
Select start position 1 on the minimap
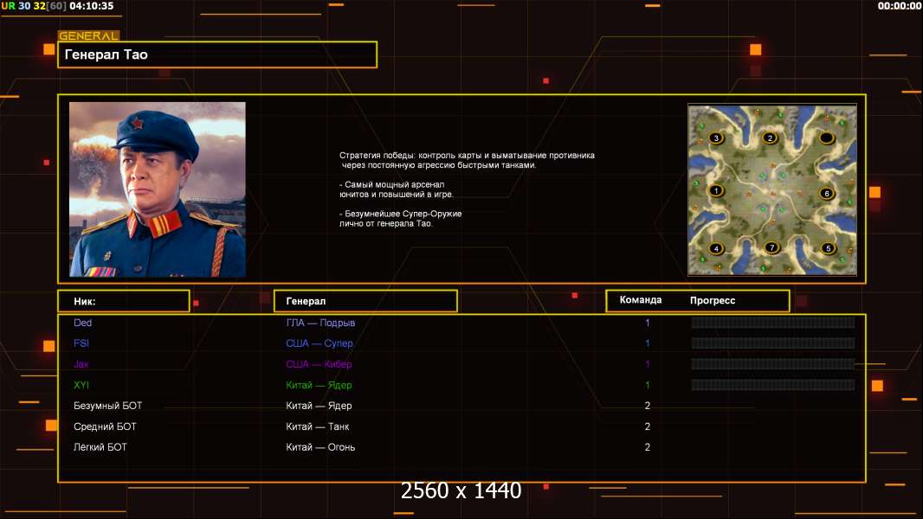coord(716,190)
